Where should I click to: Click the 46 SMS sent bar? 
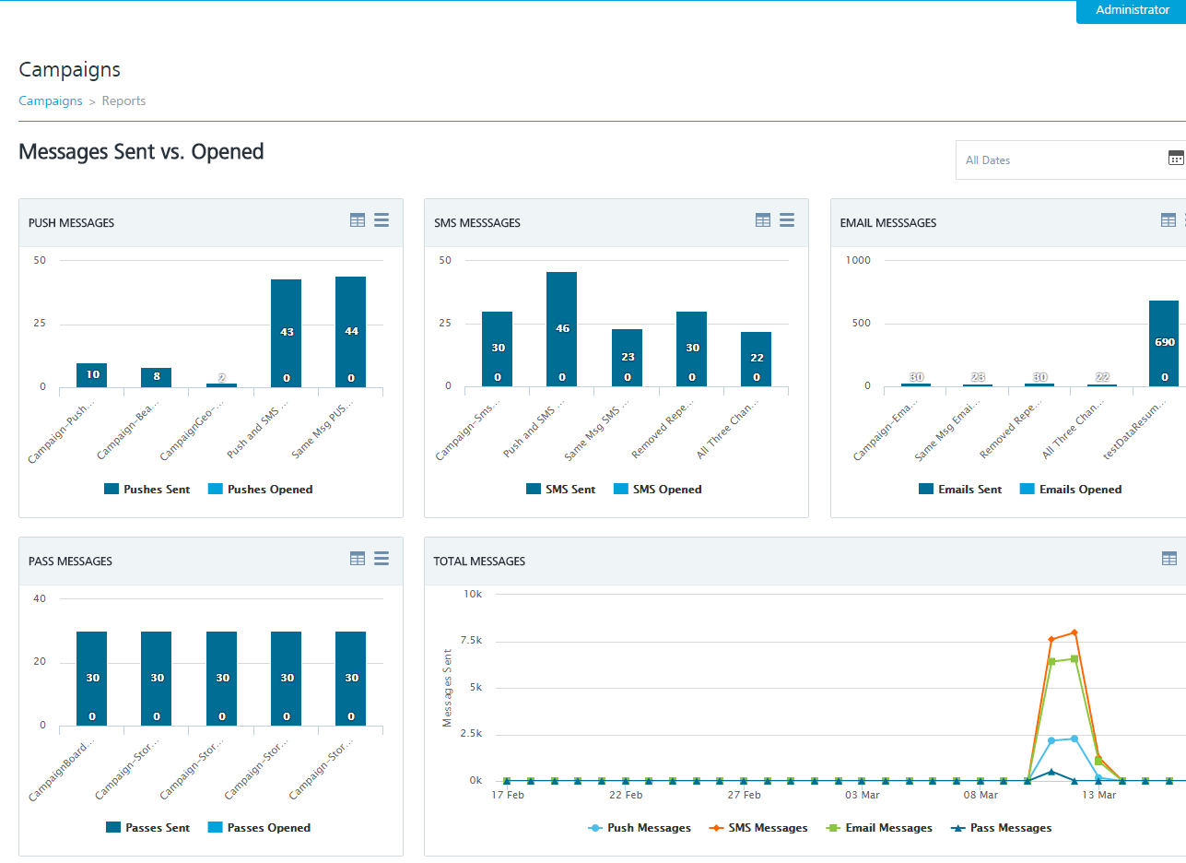pyautogui.click(x=561, y=328)
